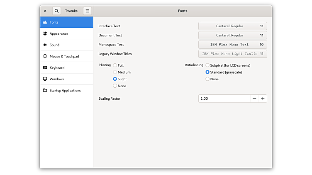Click the Windows monitor icon

tap(45, 79)
